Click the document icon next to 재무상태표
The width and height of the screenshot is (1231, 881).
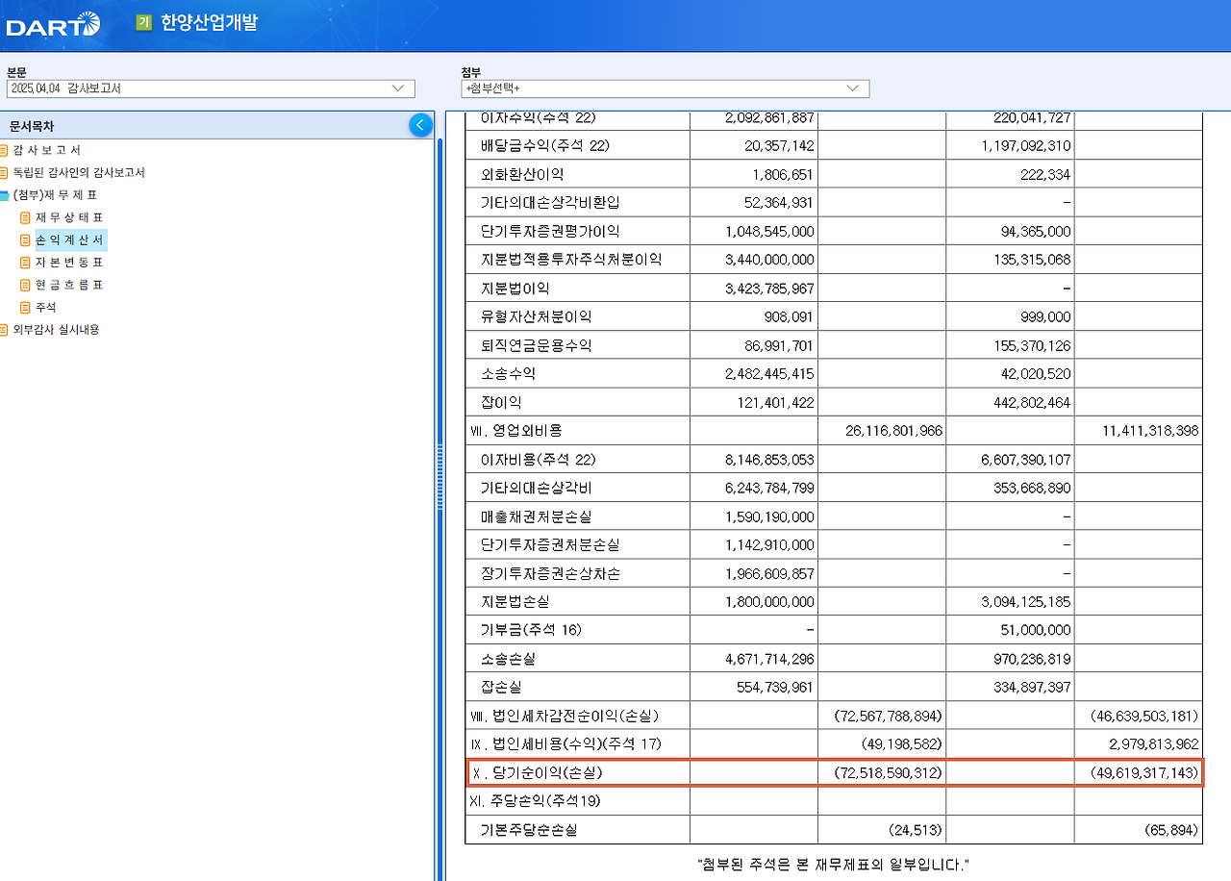pos(25,217)
